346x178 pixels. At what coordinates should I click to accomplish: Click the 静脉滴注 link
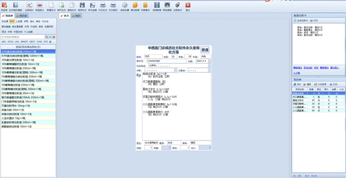(x=298, y=68)
